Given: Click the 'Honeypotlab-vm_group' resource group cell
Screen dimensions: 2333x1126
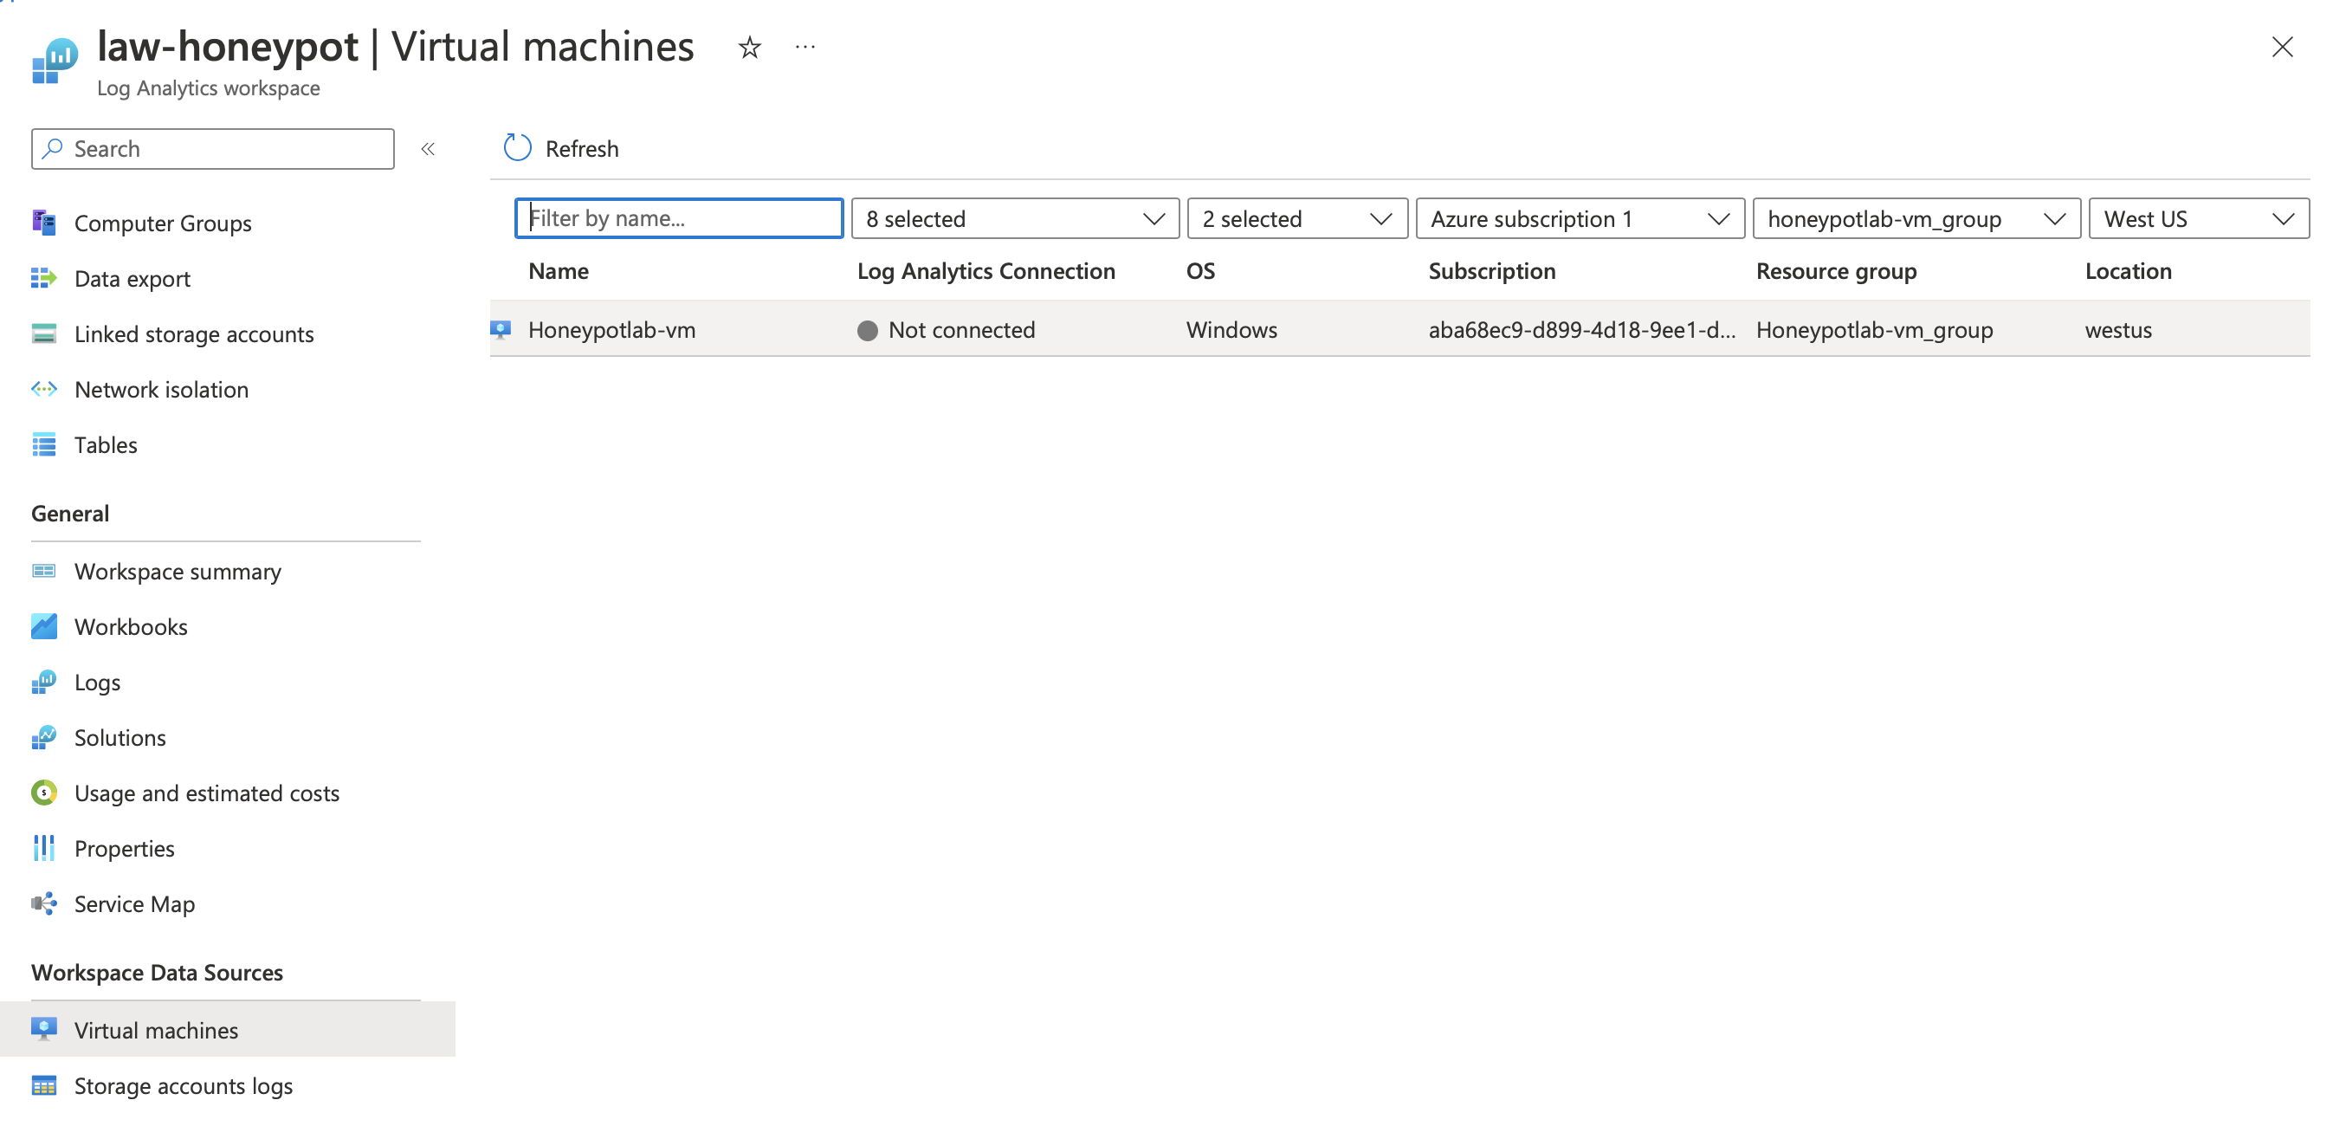Looking at the screenshot, I should click(1874, 330).
